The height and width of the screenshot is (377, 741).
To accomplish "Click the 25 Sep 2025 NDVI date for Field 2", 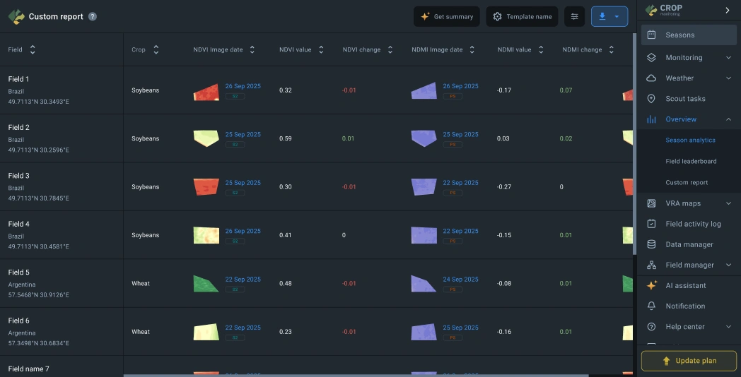I will (x=243, y=134).
